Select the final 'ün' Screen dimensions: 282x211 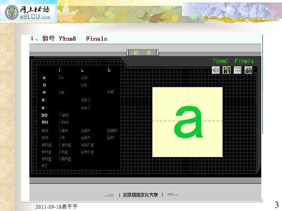pyautogui.click(x=110, y=137)
